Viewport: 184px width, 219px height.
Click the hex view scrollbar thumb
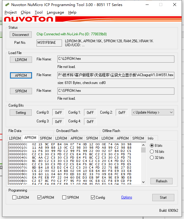[143, 150]
